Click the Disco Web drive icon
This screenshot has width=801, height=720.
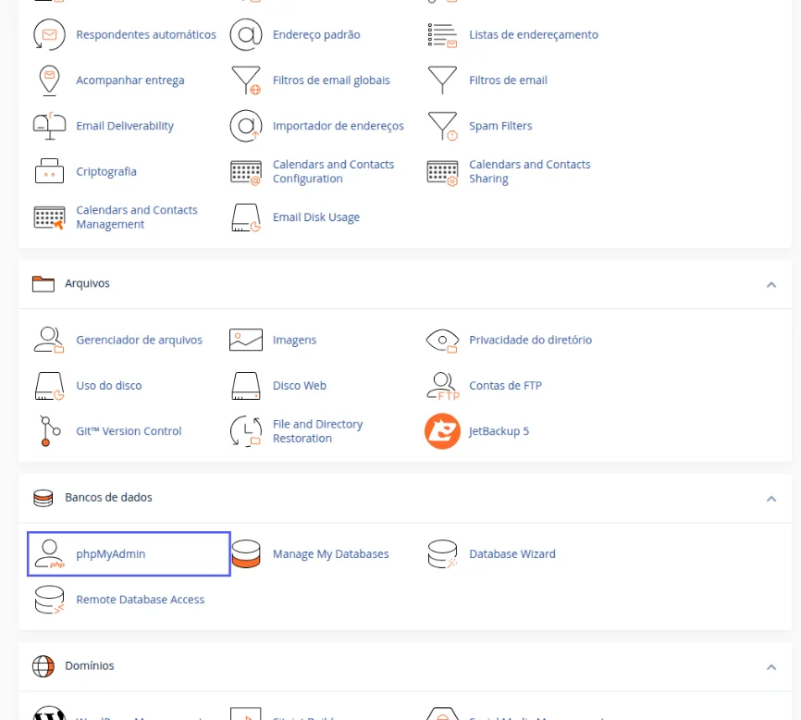[x=246, y=386]
